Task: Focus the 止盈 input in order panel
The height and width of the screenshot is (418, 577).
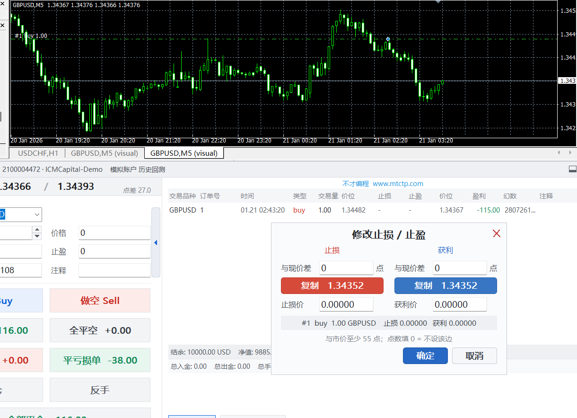Action: pos(114,251)
